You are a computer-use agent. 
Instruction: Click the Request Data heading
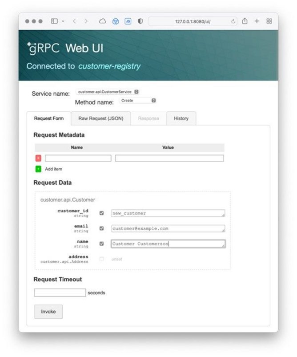tap(52, 183)
